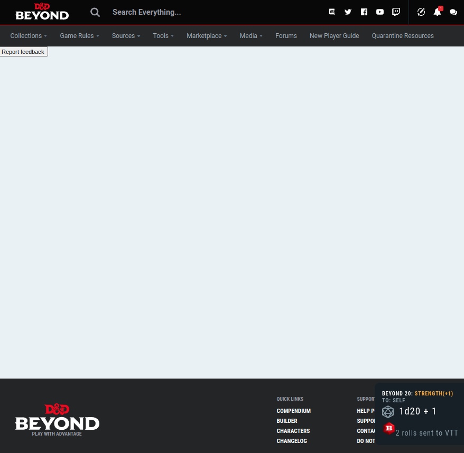The width and height of the screenshot is (464, 453).
Task: Open the Discord icon
Action: pyautogui.click(x=332, y=12)
